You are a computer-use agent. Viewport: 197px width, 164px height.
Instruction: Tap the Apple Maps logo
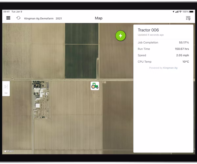(x=9, y=151)
